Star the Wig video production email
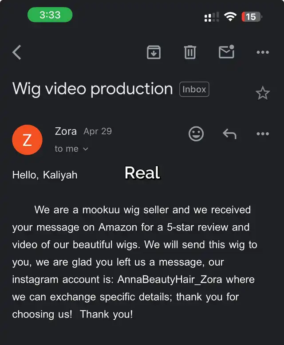 263,93
